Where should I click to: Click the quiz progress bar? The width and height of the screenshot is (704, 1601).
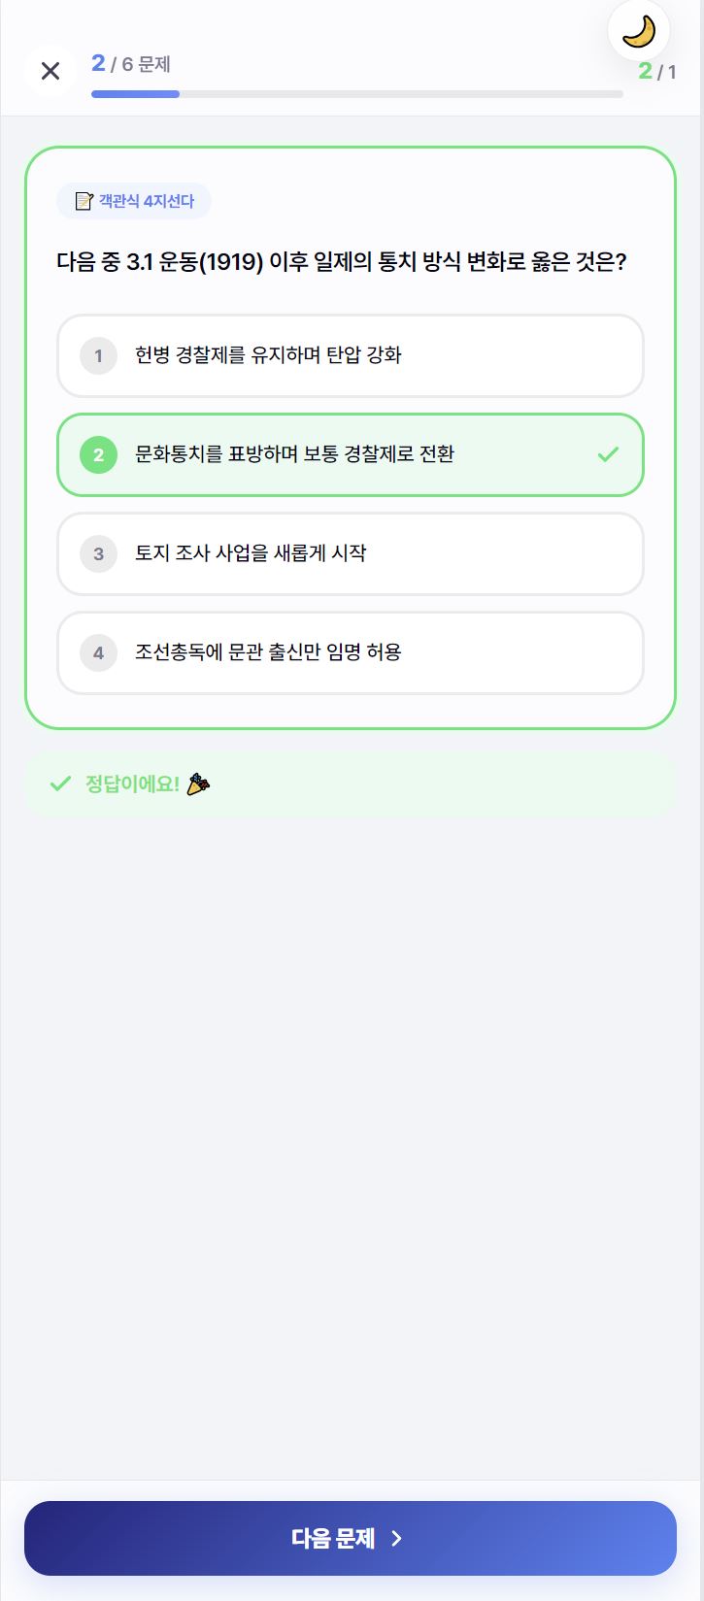coord(356,94)
